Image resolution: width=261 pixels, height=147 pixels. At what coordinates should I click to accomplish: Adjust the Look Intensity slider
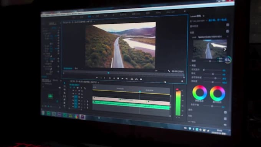point(210,61)
